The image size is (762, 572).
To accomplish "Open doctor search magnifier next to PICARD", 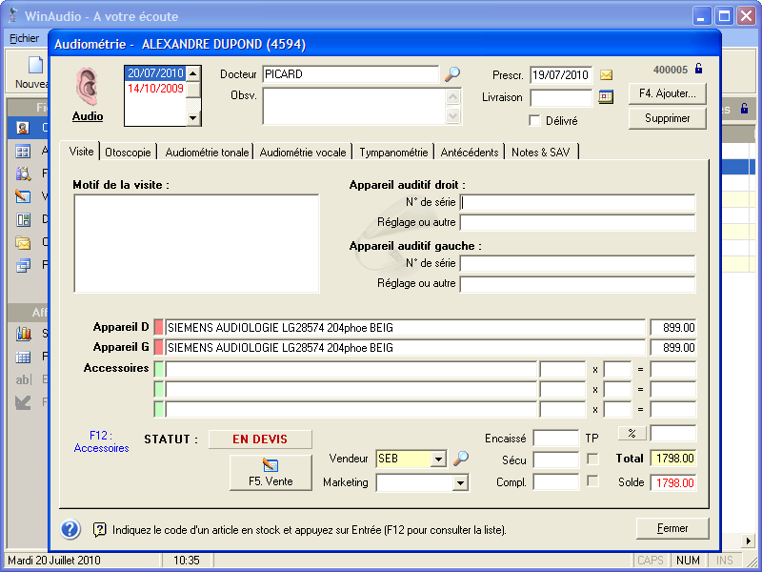I will click(x=452, y=74).
